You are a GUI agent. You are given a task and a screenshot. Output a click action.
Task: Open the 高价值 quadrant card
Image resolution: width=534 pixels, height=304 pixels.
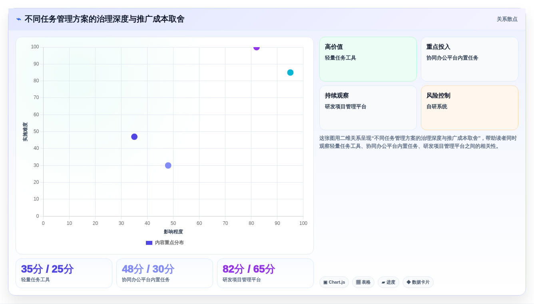[x=368, y=59]
